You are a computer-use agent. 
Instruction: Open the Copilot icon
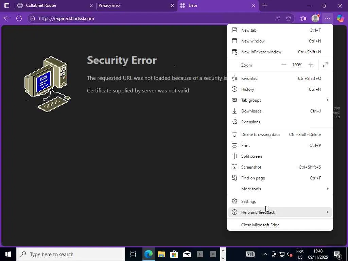pos(340,18)
